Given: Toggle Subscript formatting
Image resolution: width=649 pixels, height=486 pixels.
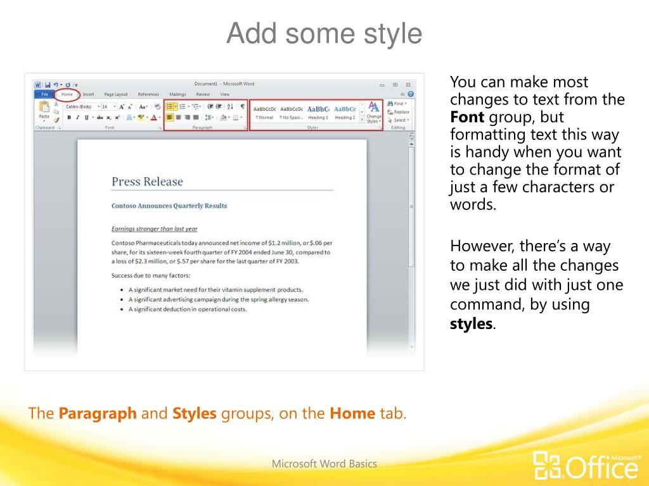Looking at the screenshot, I should pos(108,118).
